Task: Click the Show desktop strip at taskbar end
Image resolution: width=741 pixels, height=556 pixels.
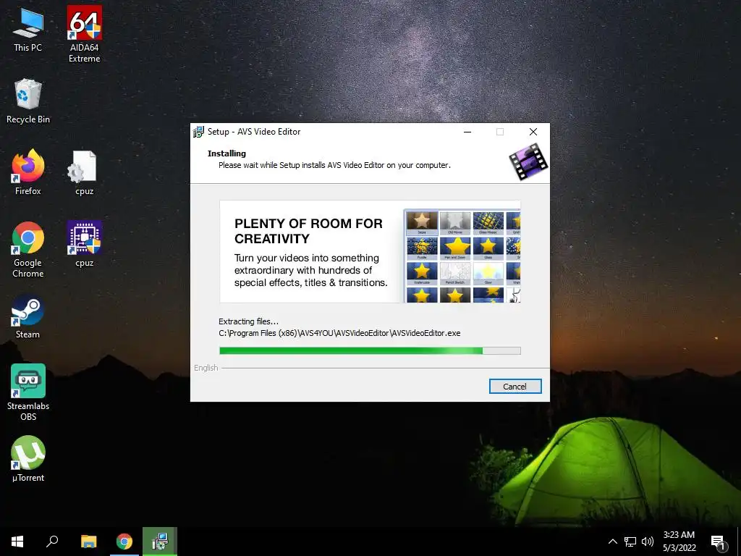Action: (739, 542)
